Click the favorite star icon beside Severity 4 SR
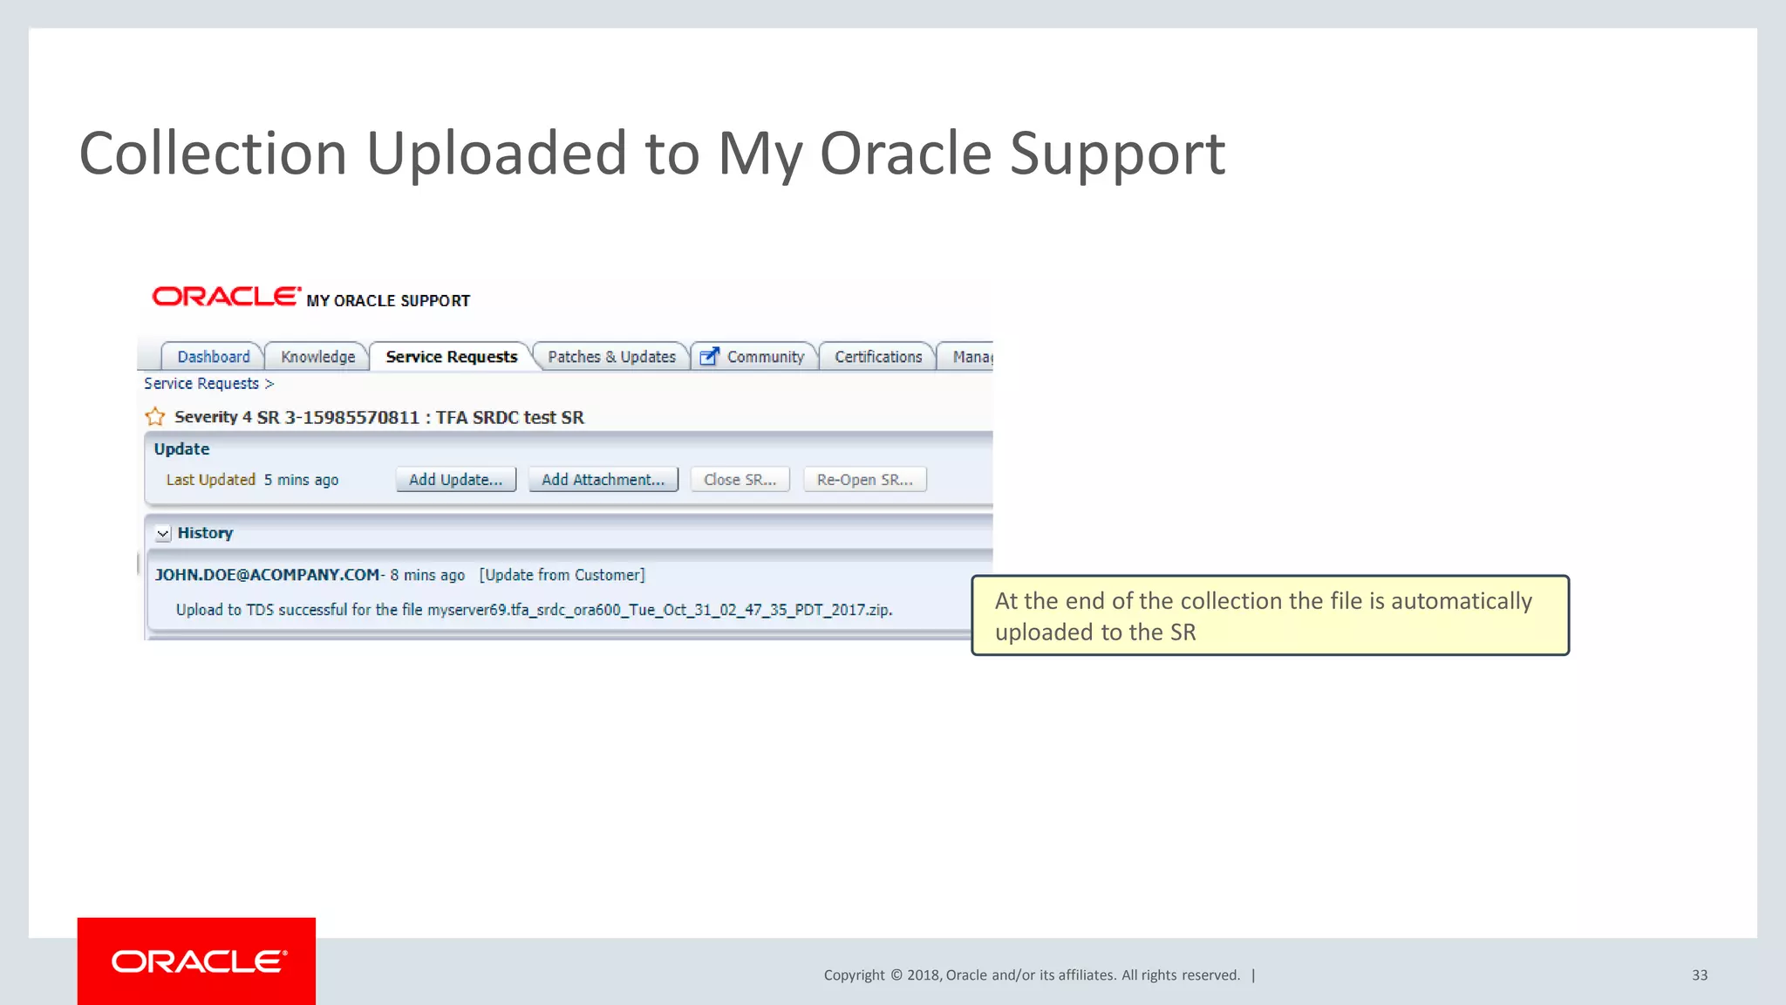The width and height of the screenshot is (1786, 1005). point(155,417)
